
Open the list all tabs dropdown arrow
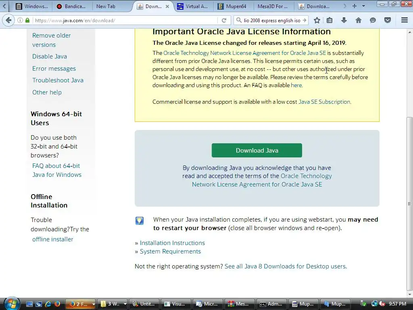coord(363,6)
